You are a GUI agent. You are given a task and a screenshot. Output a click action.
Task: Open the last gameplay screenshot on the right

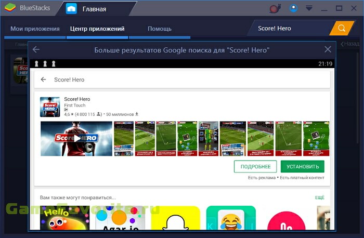pyautogui.click(x=316, y=138)
